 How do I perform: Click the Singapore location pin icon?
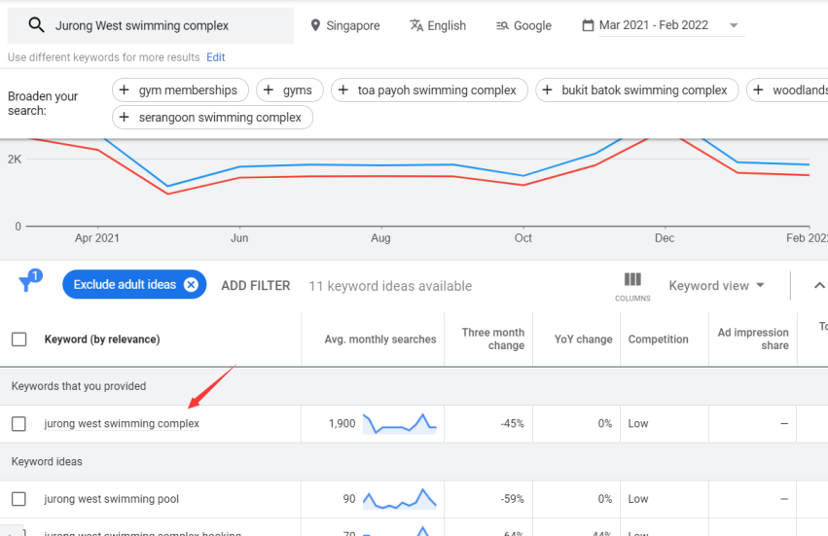tap(315, 25)
